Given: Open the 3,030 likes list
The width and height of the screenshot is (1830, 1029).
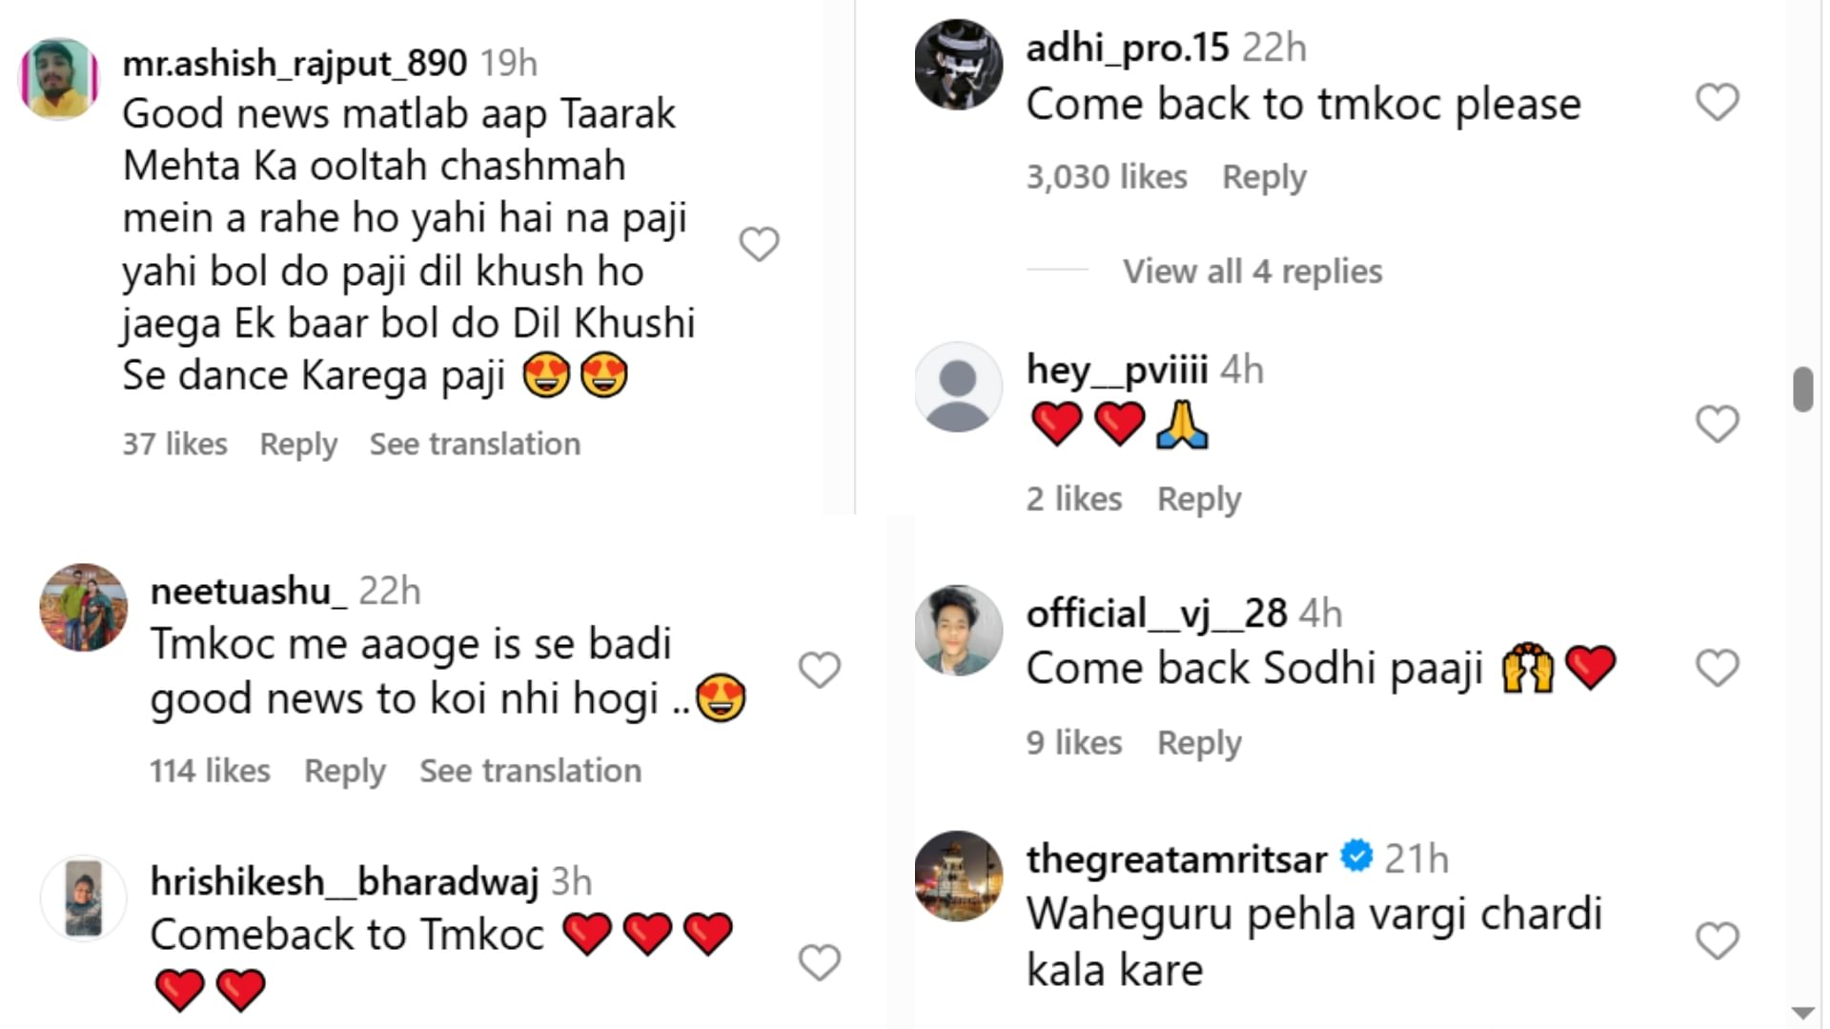Looking at the screenshot, I should [x=1107, y=177].
